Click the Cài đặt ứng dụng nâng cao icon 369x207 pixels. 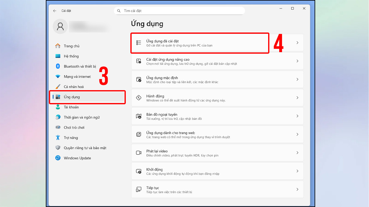point(139,61)
